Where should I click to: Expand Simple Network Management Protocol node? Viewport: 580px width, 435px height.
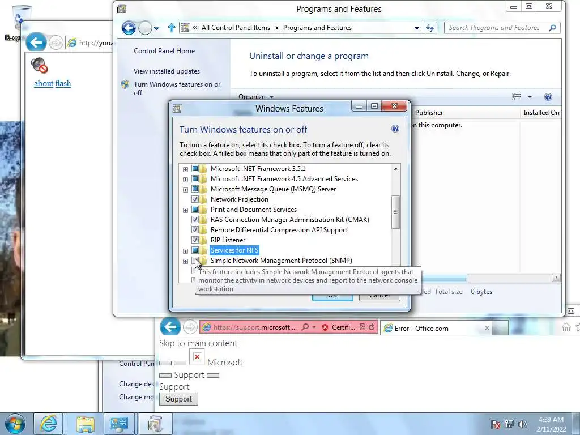pyautogui.click(x=185, y=262)
